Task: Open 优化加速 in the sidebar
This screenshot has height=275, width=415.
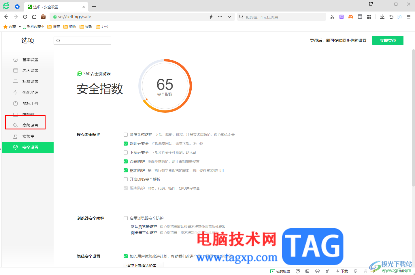Action: [x=28, y=93]
